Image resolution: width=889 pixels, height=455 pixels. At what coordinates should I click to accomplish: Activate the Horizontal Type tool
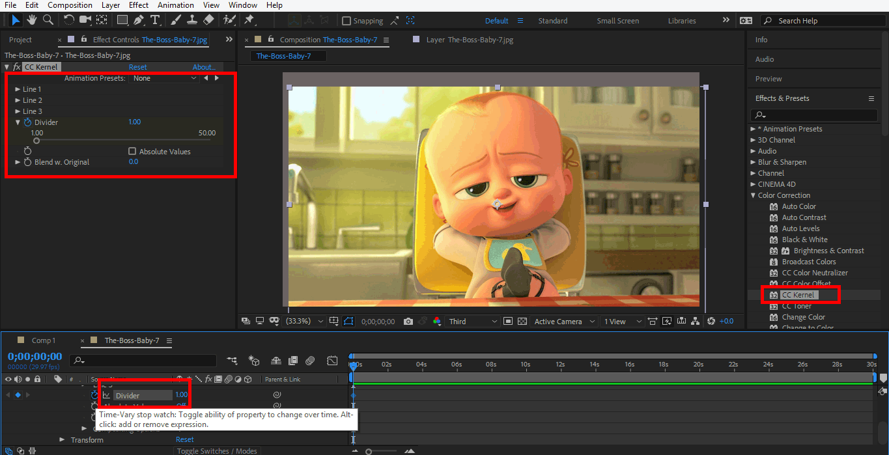155,20
